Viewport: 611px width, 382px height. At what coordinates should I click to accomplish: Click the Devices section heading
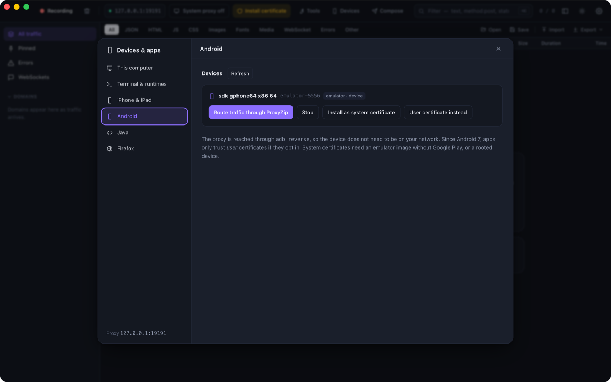pos(212,73)
